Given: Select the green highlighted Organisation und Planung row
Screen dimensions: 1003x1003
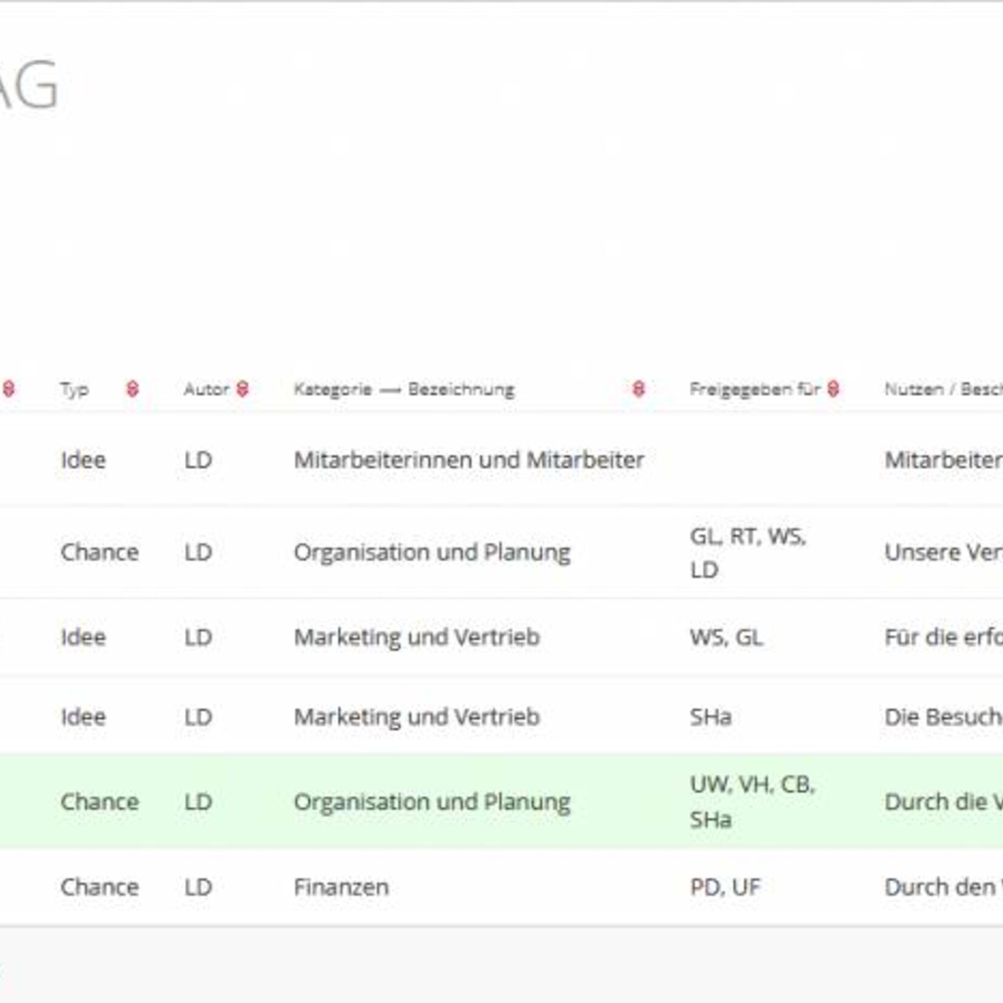Looking at the screenshot, I should click(432, 802).
